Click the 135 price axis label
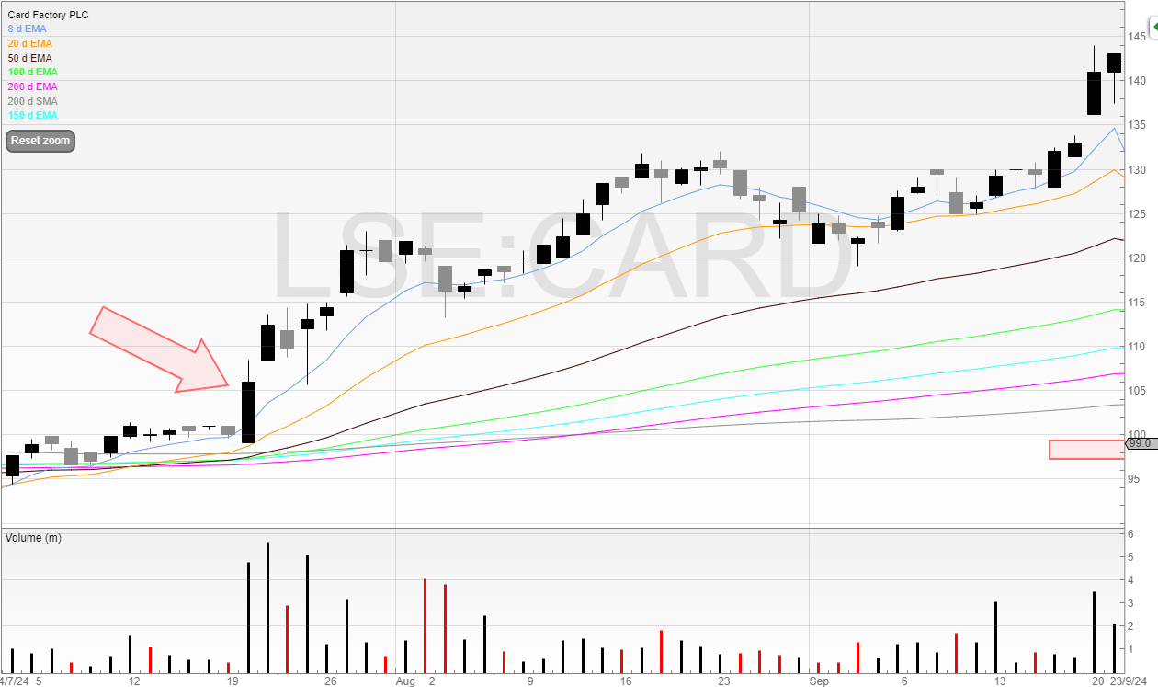Viewport: 1158px width, 687px height. 1137,125
